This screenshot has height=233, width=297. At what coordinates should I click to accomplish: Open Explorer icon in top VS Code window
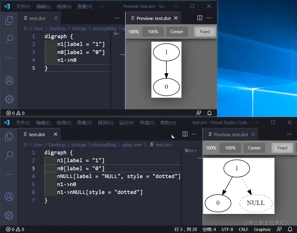(x=9, y=21)
